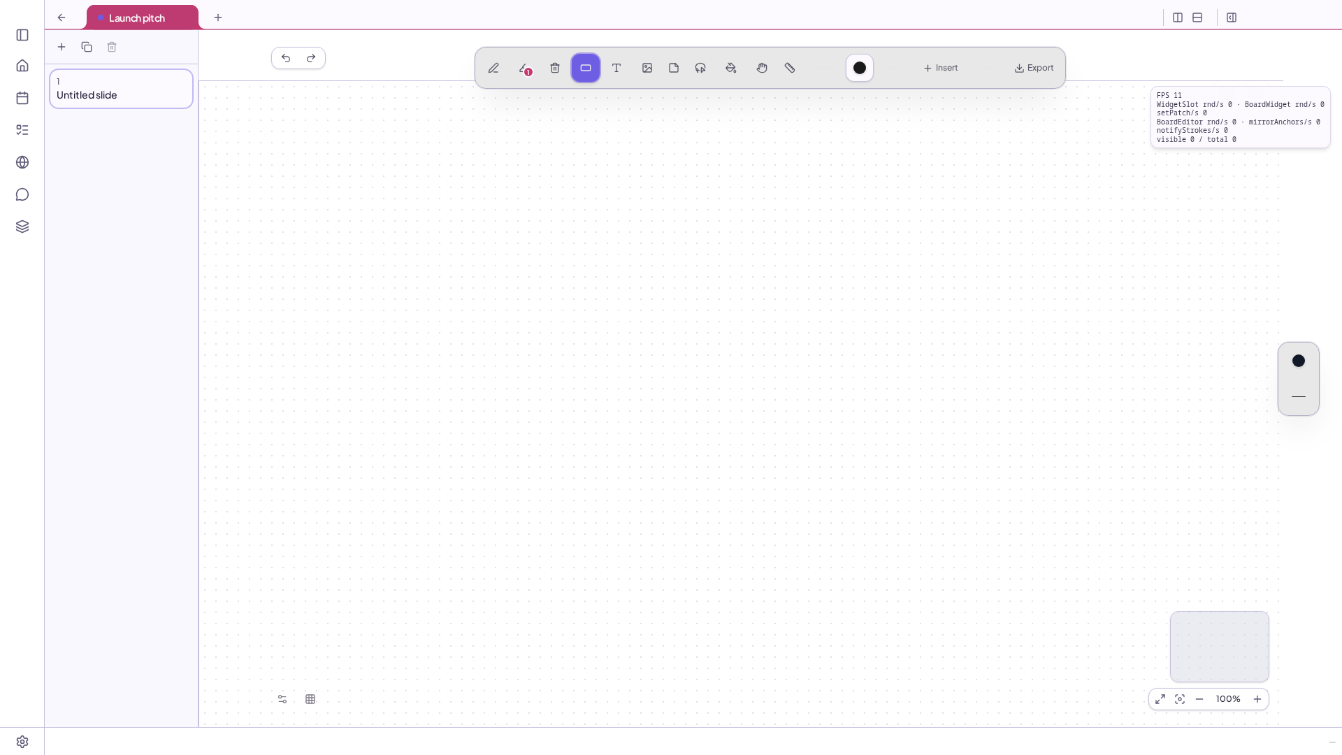Open the Globe section
Image resolution: width=1342 pixels, height=755 pixels.
click(x=22, y=162)
